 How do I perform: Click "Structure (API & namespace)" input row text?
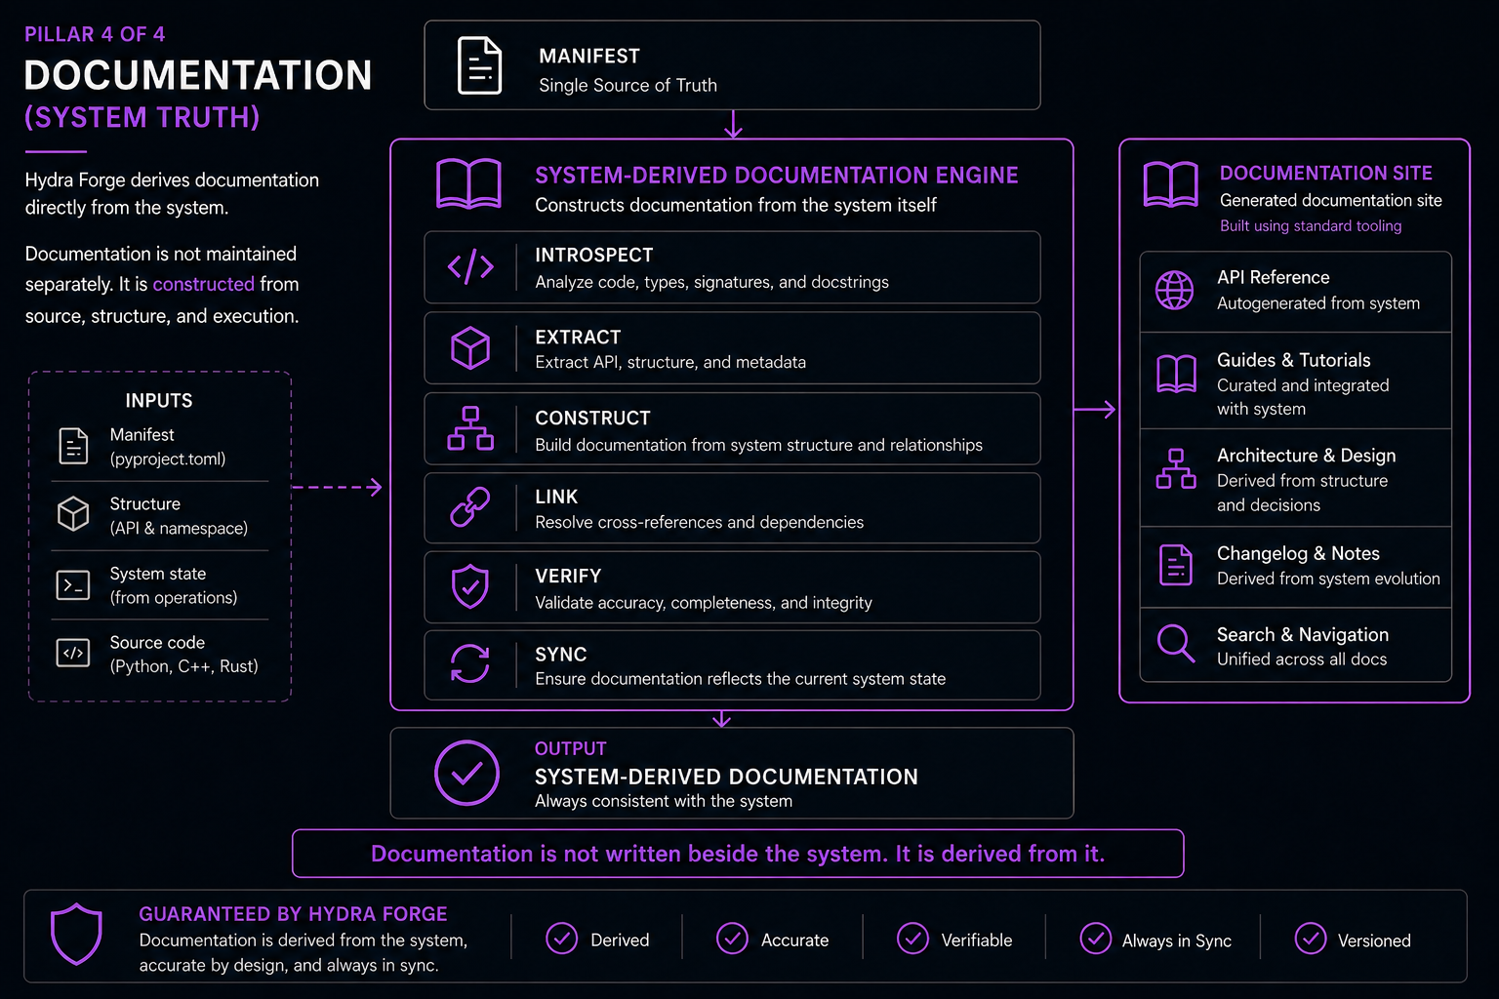tap(179, 516)
